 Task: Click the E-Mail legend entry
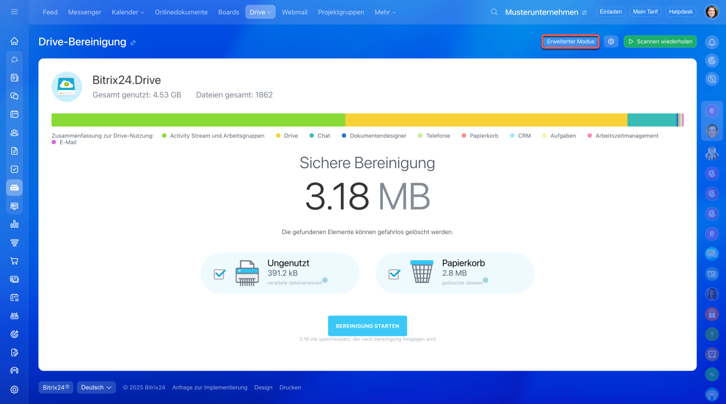click(x=64, y=143)
